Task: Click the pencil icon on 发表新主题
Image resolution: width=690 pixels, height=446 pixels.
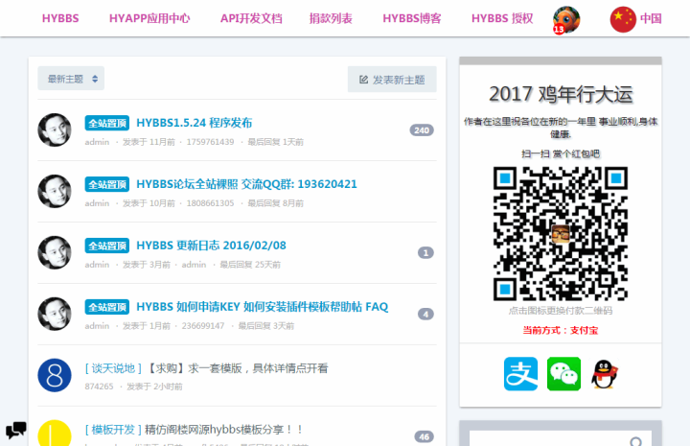Action: 363,80
